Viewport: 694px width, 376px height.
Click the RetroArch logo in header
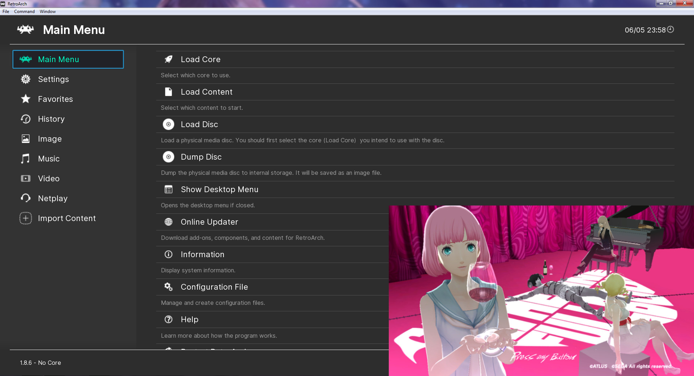[x=25, y=30]
